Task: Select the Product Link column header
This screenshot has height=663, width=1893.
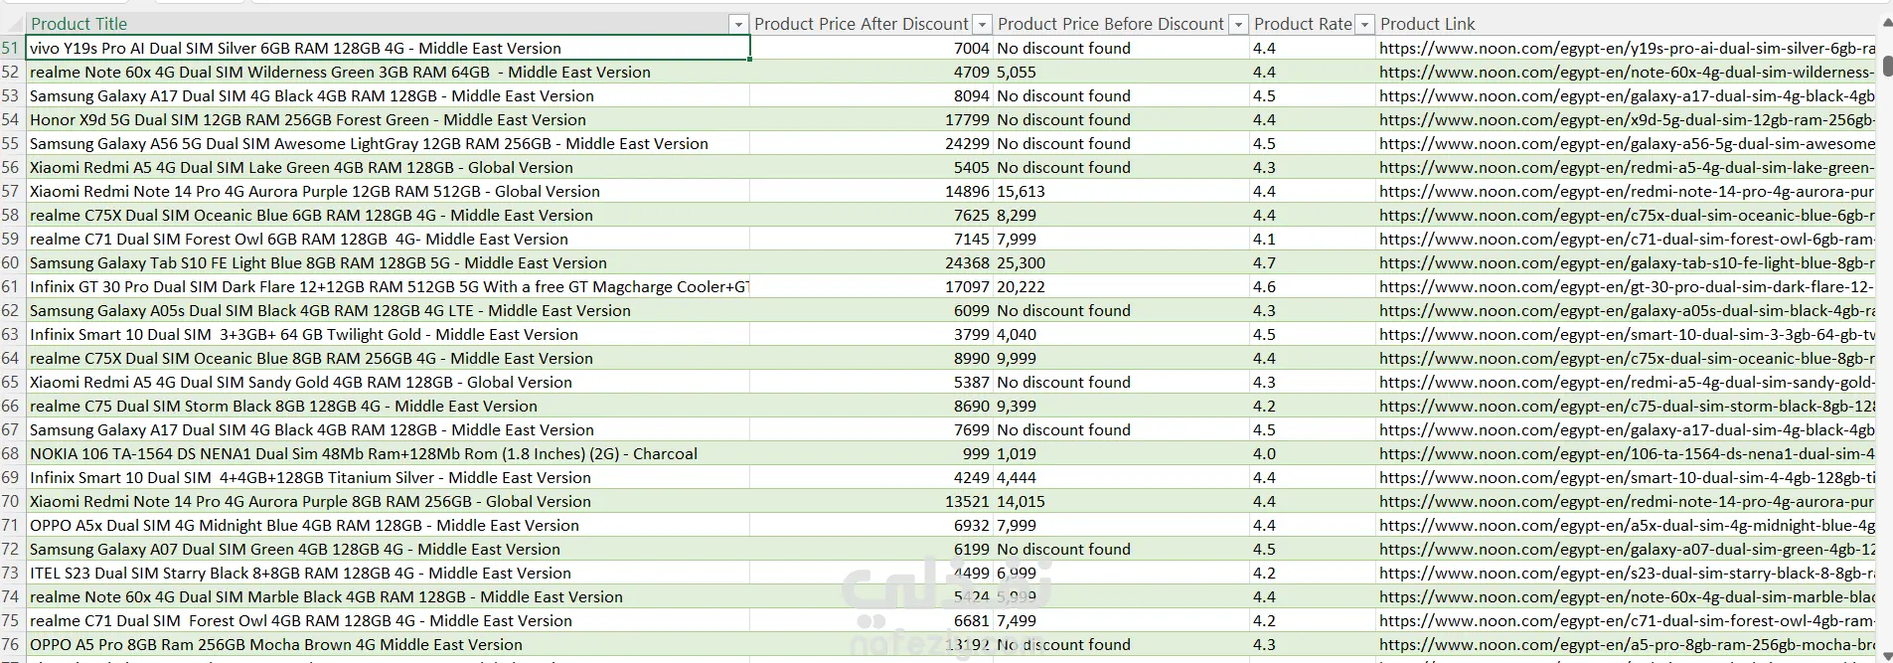Action: click(1627, 24)
